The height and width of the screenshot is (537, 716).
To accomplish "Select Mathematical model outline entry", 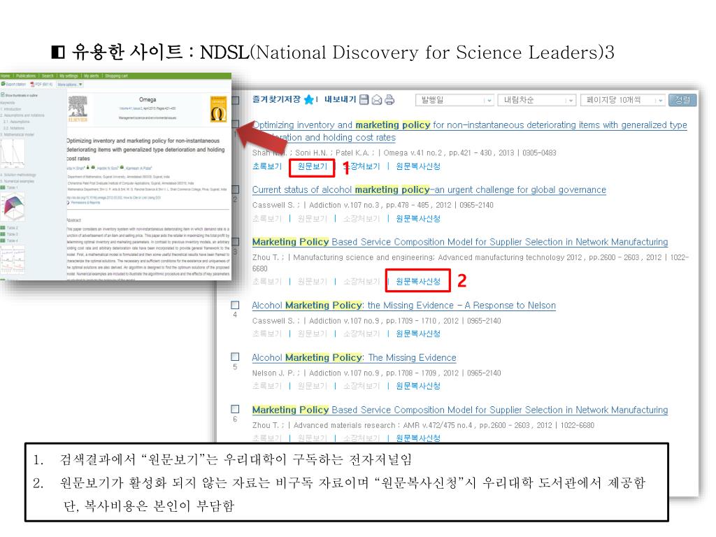I will point(17,135).
